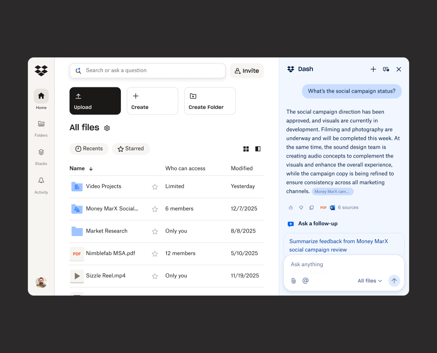The width and height of the screenshot is (437, 353).
Task: Open Stacks in the sidebar
Action: point(41,157)
